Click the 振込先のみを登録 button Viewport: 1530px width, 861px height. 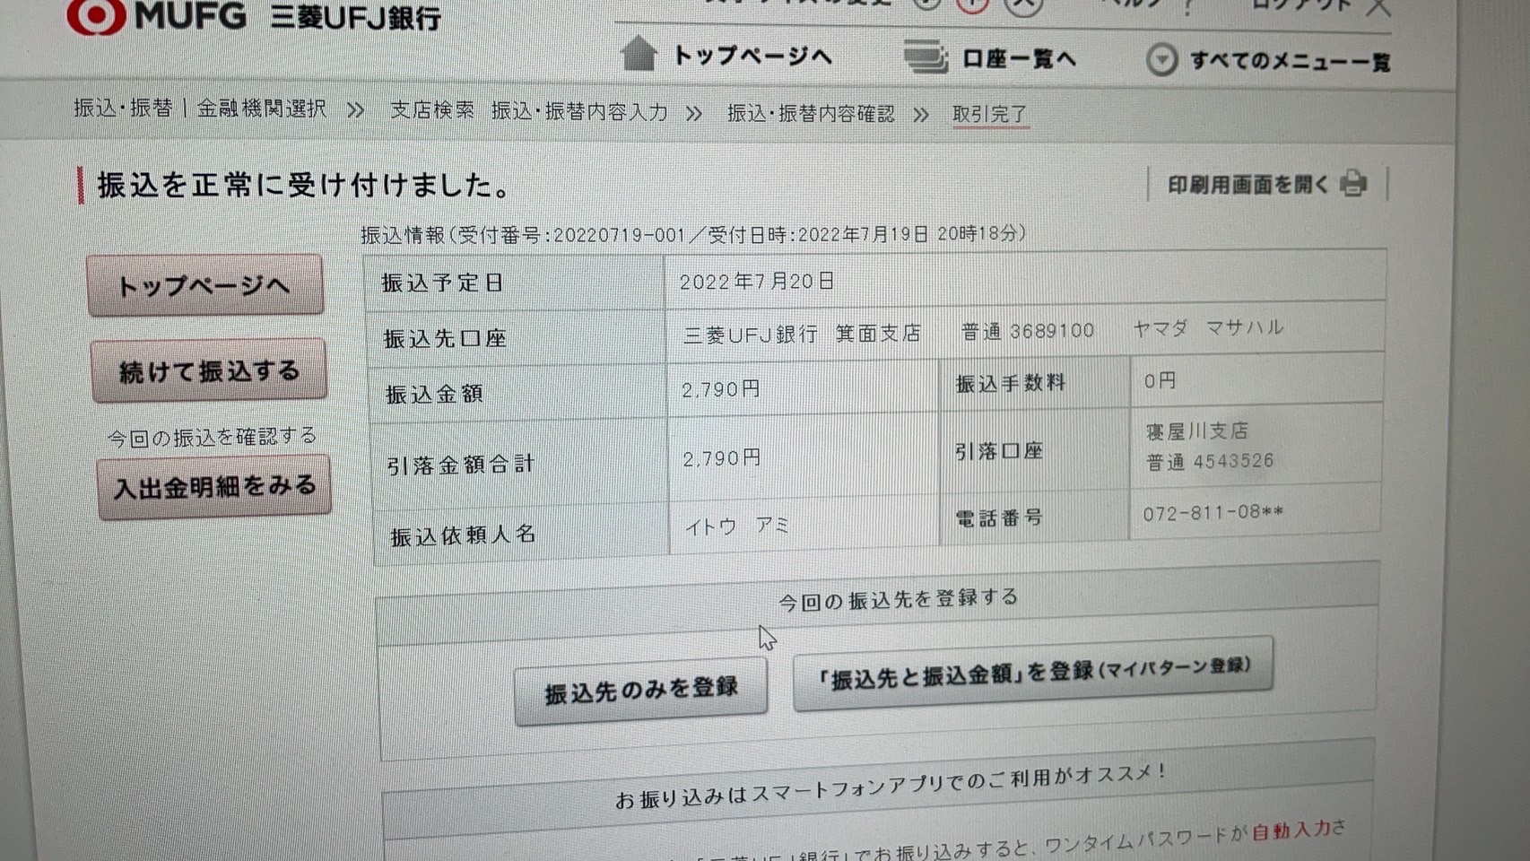(x=640, y=691)
